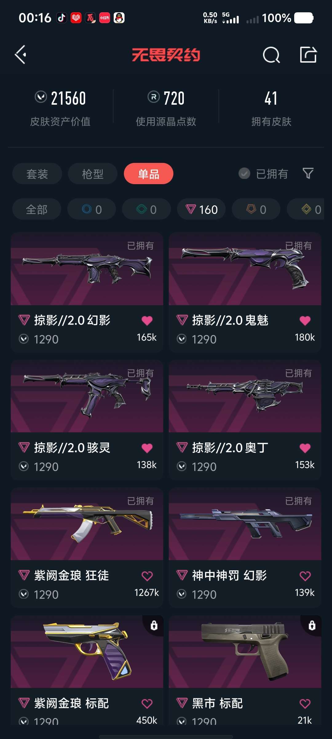Select the 全部 rarity filter chip

[37, 209]
